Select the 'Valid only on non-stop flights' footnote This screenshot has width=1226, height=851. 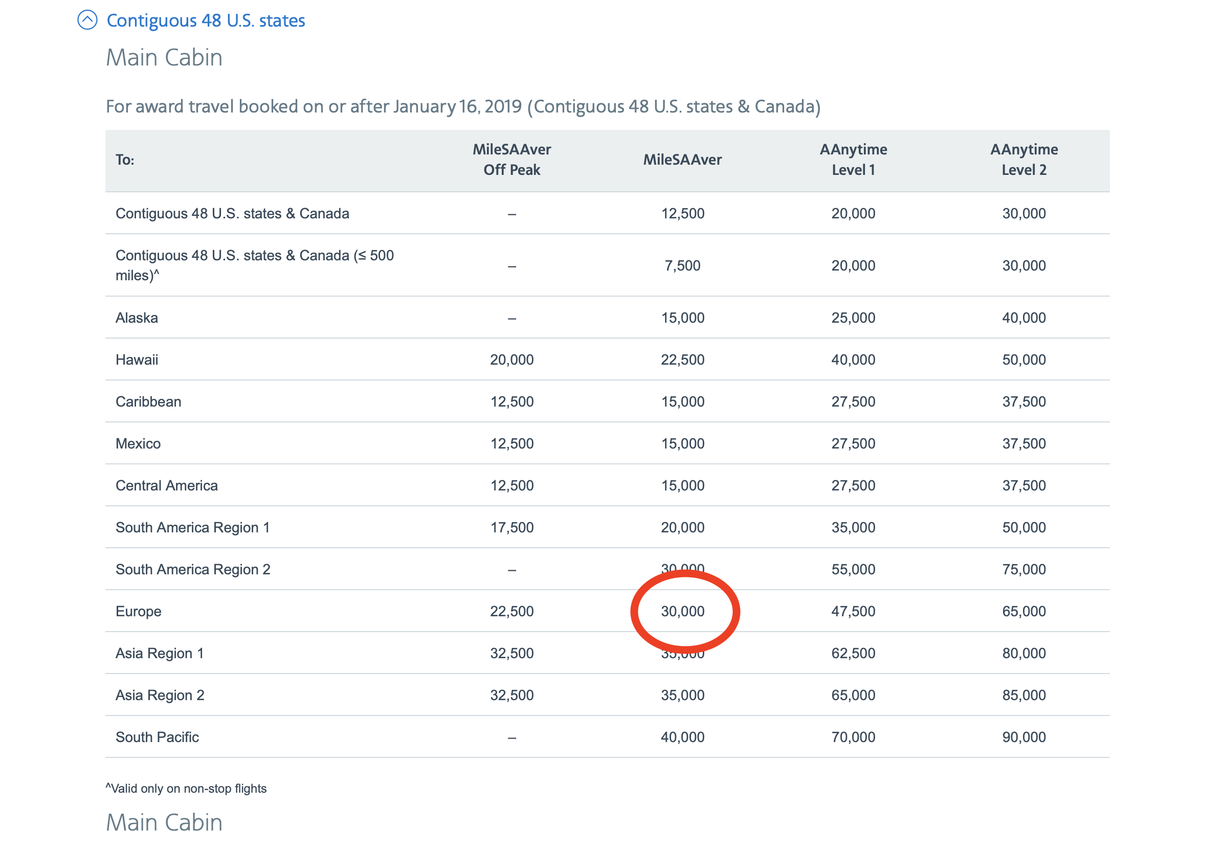click(x=186, y=789)
